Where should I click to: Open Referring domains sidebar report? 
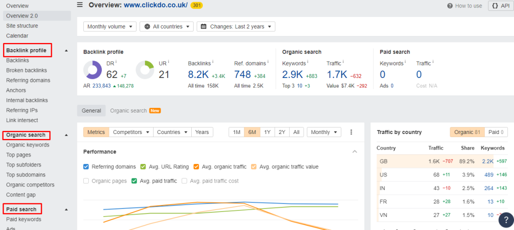pyautogui.click(x=28, y=80)
